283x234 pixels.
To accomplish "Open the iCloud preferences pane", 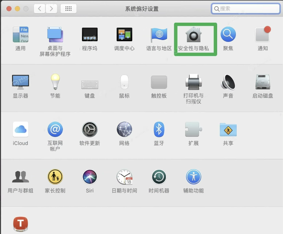I will pyautogui.click(x=20, y=129).
